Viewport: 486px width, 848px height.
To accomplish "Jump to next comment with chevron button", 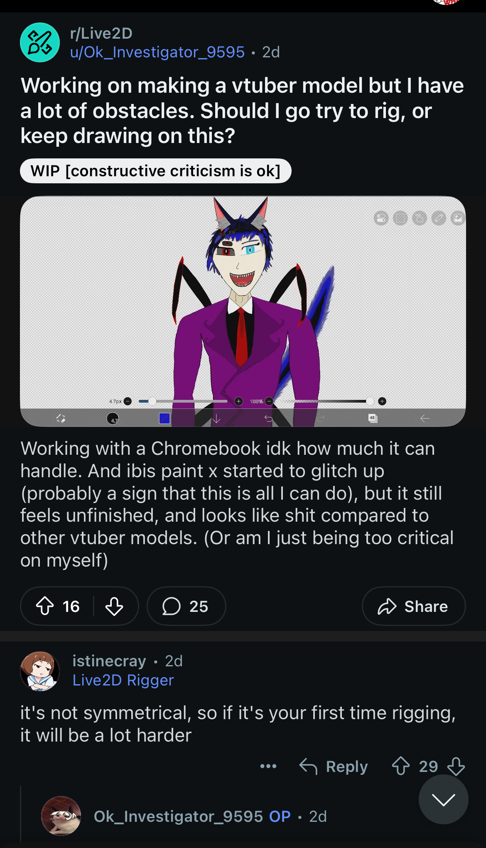I will point(443,799).
